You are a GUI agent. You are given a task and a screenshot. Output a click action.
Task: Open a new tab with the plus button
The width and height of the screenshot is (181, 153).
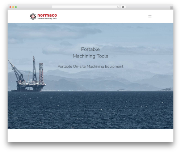(172, 8)
